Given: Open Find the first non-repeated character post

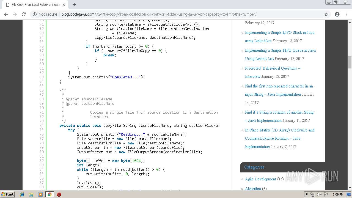Looking at the screenshot, I should tap(279, 90).
